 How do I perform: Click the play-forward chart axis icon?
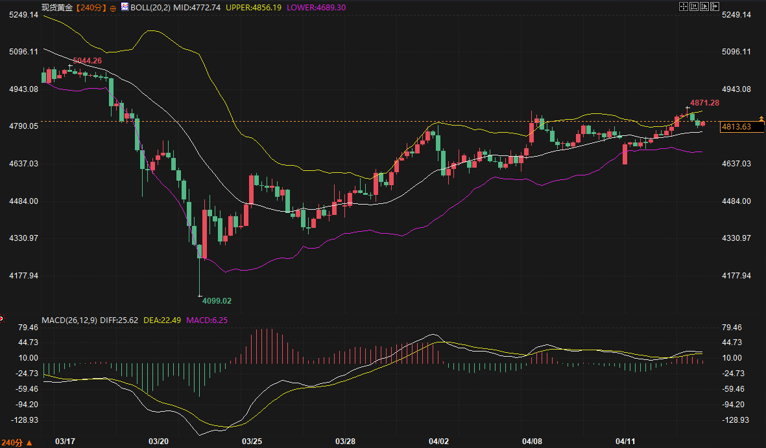pyautogui.click(x=704, y=6)
